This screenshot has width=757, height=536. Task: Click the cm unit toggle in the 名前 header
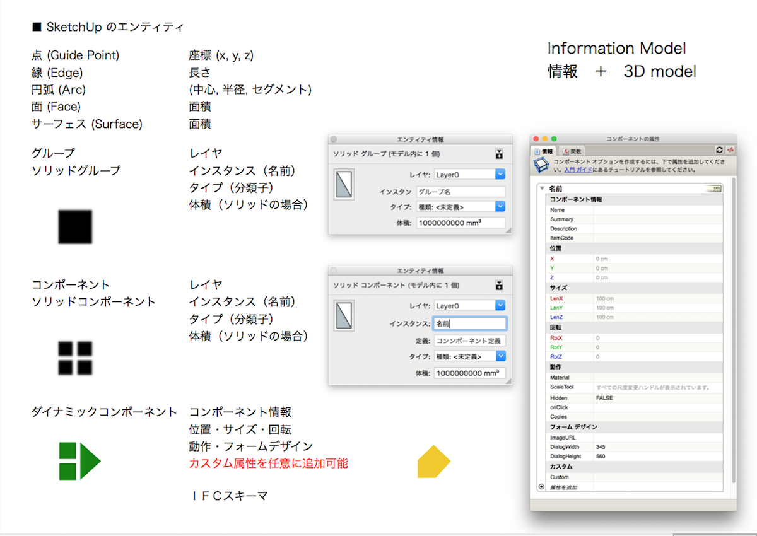(714, 188)
